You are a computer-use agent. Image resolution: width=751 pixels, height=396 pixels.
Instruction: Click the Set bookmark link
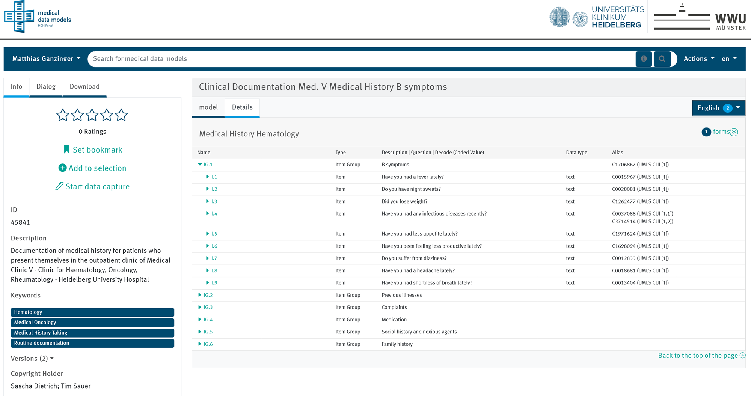(97, 149)
